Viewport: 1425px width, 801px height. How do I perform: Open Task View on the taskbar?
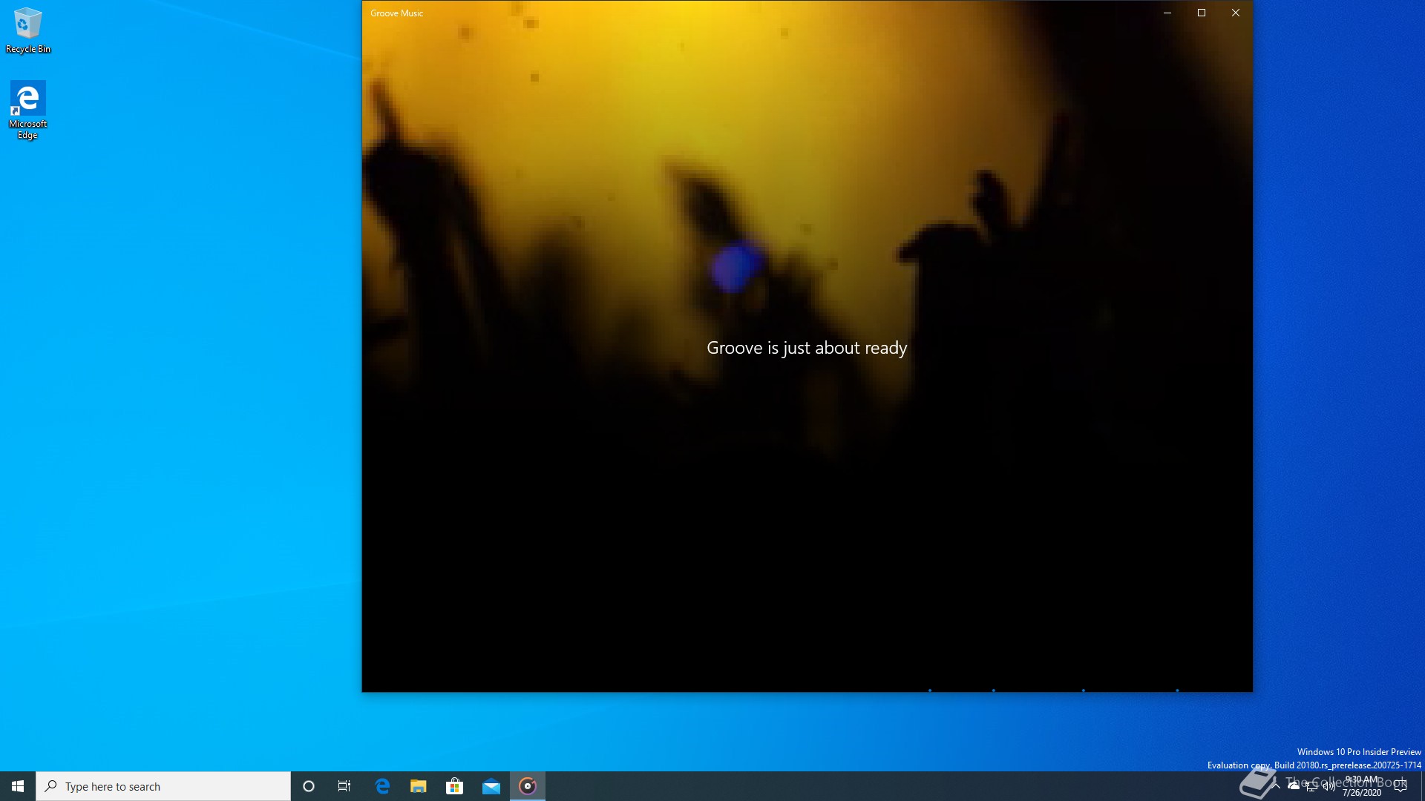[344, 786]
